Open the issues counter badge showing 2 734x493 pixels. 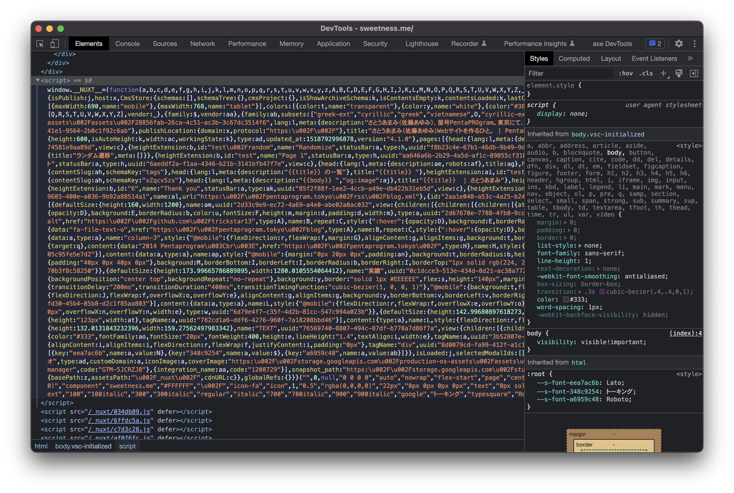click(655, 44)
